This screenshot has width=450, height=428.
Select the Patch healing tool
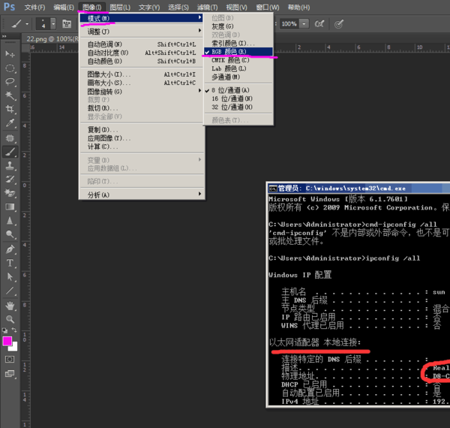click(x=10, y=138)
